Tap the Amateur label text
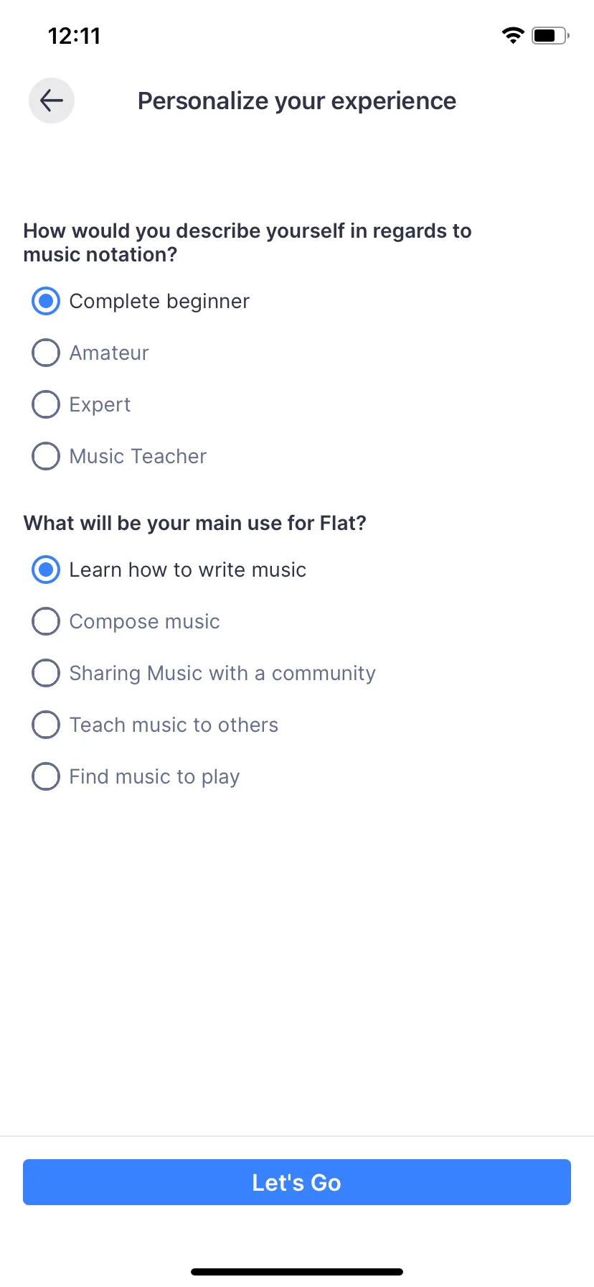Viewport: 594px width, 1287px height. coord(109,353)
